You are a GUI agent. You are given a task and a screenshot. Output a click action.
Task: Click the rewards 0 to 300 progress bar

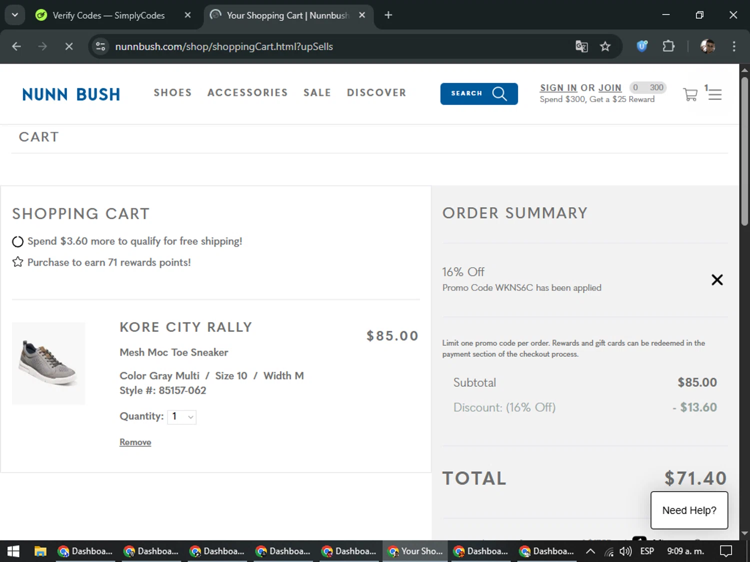point(648,87)
